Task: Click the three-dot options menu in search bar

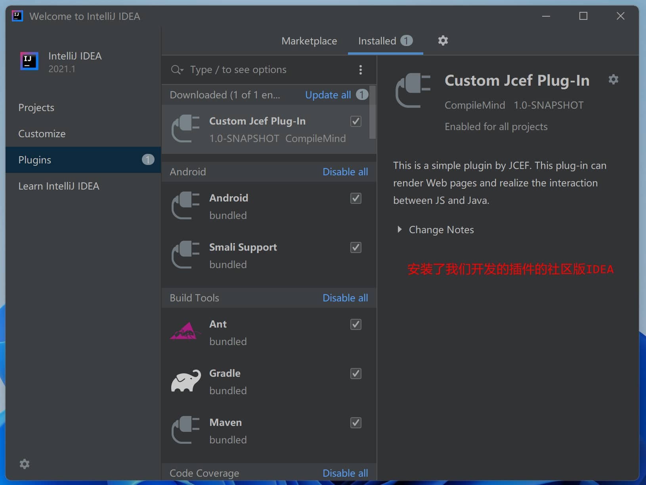Action: coord(360,70)
